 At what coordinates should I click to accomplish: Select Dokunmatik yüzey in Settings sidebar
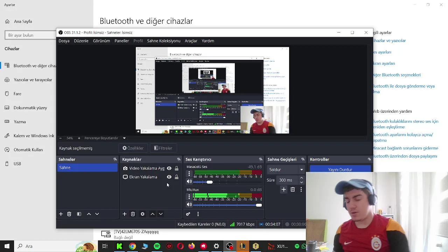pyautogui.click(x=29, y=108)
